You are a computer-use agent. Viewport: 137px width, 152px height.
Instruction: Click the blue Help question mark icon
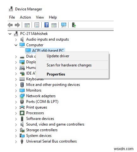(x=46, y=25)
